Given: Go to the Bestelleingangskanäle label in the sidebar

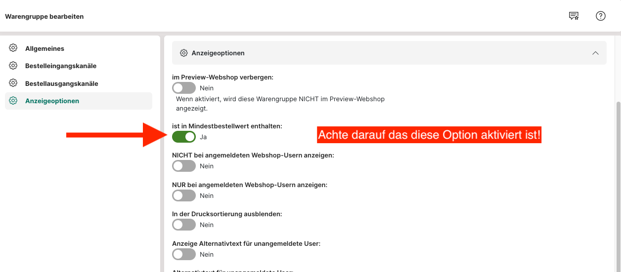Looking at the screenshot, I should click(x=60, y=66).
